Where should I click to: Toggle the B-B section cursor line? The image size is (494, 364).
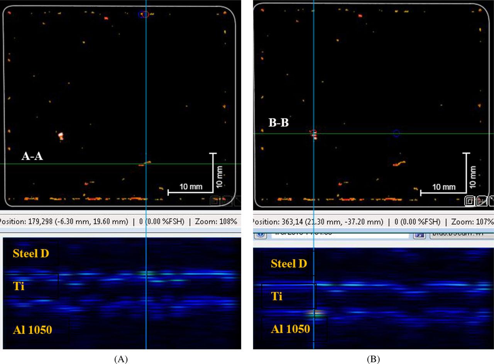(x=367, y=133)
